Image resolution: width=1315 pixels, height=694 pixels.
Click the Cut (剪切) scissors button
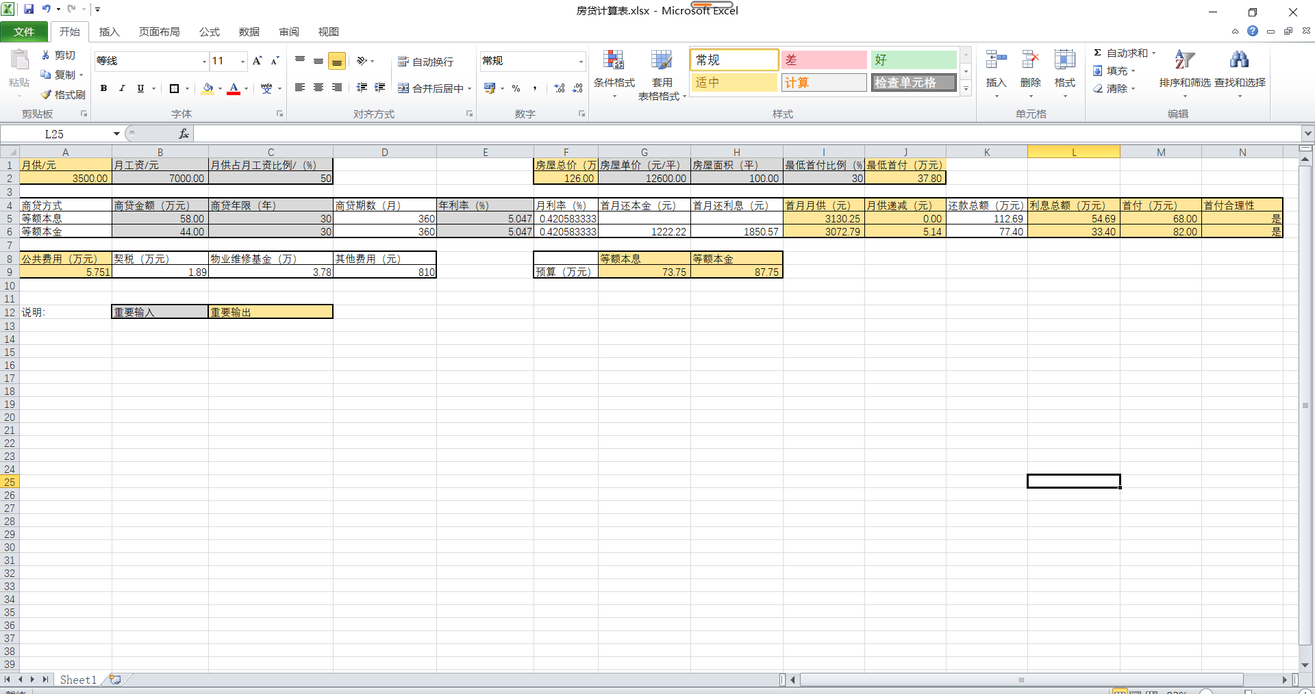(x=58, y=55)
